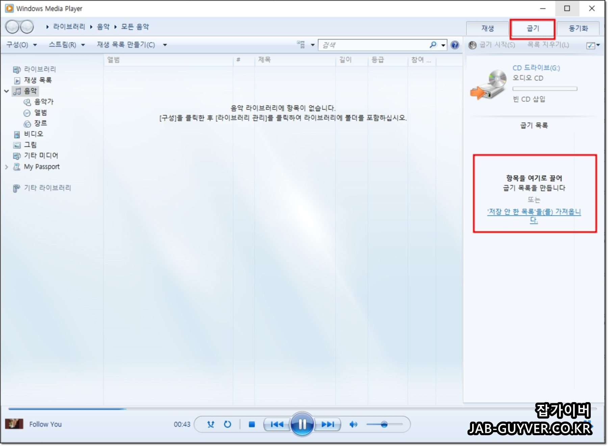608x446 pixels.
Task: Click 재생 목록 만들기(C) button
Action: [x=126, y=45]
